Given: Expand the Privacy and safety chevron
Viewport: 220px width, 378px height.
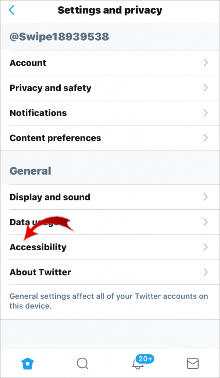Looking at the screenshot, I should tap(206, 88).
